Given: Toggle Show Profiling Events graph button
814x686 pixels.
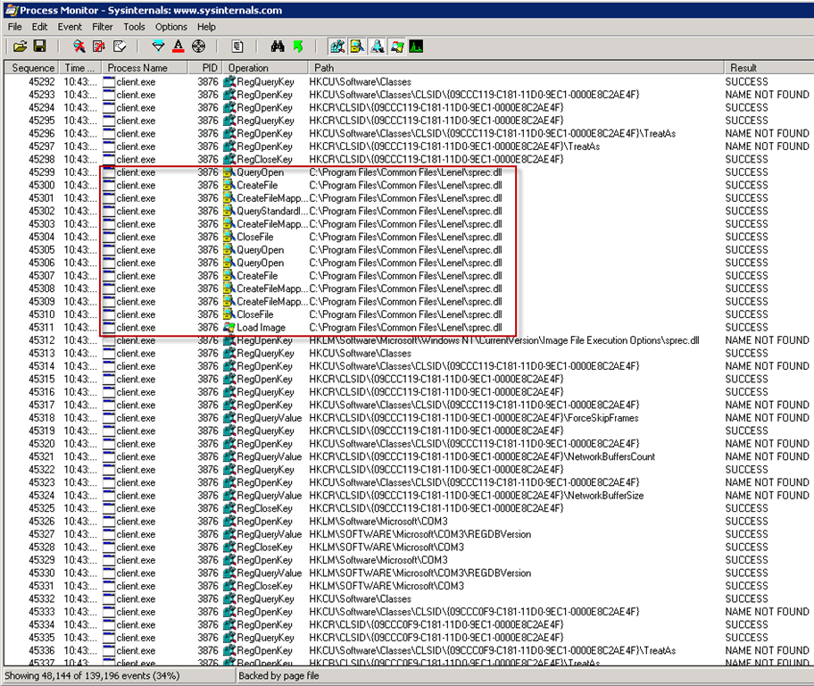Looking at the screenshot, I should pos(416,46).
